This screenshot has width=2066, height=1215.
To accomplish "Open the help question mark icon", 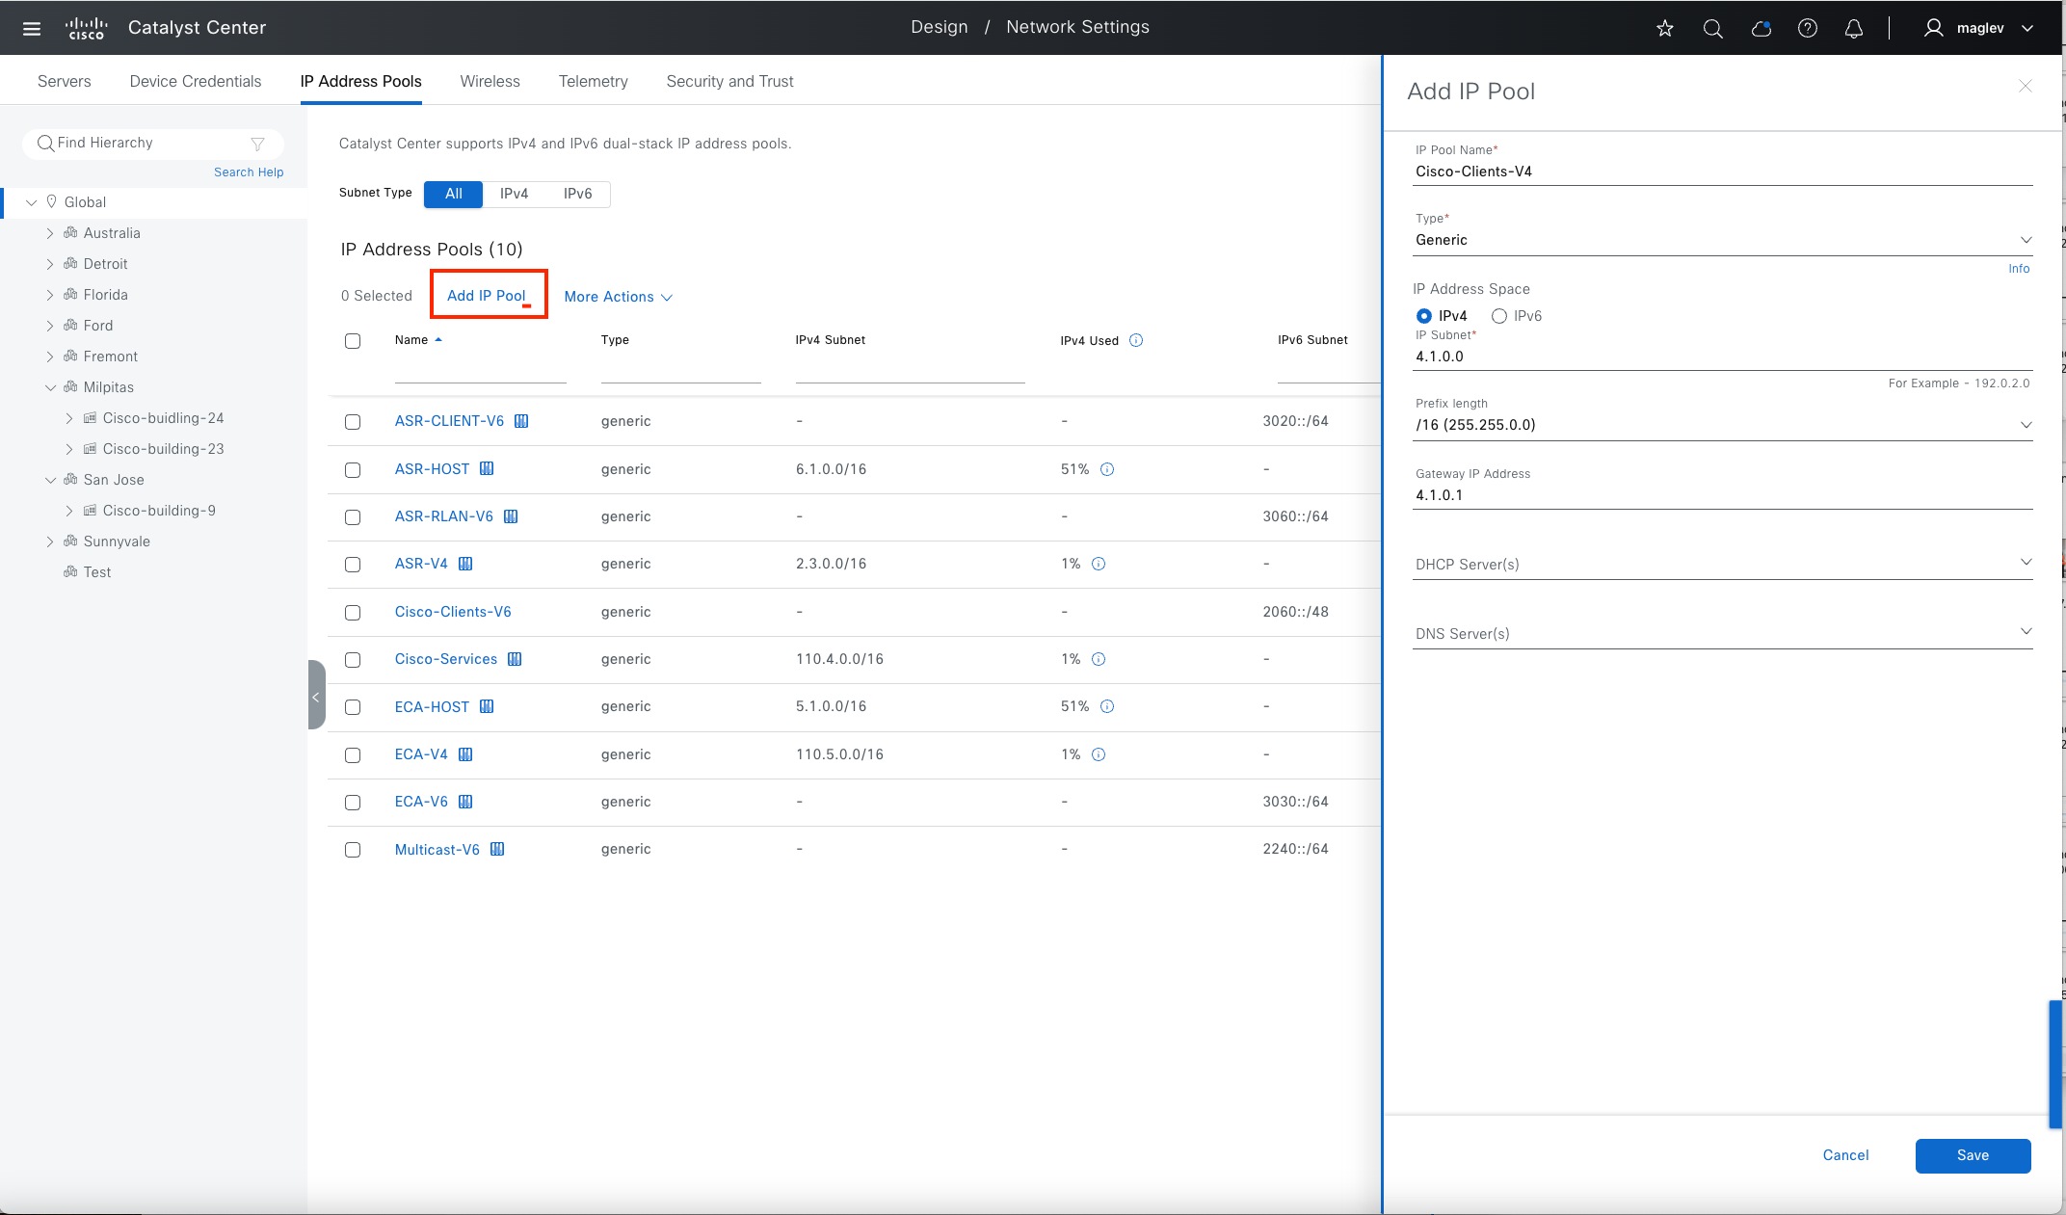I will 1807,28.
